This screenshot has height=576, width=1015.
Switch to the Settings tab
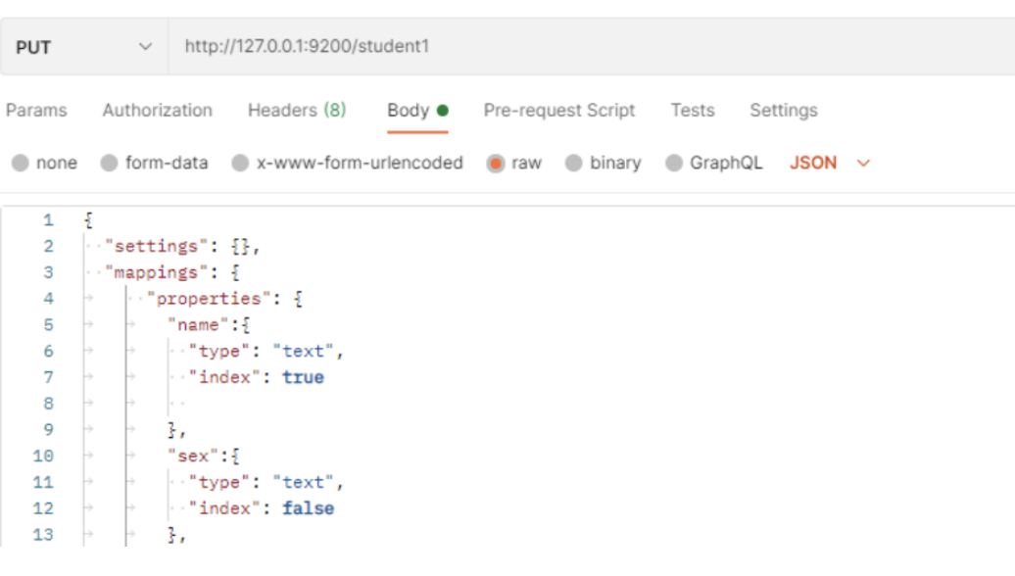coord(783,111)
